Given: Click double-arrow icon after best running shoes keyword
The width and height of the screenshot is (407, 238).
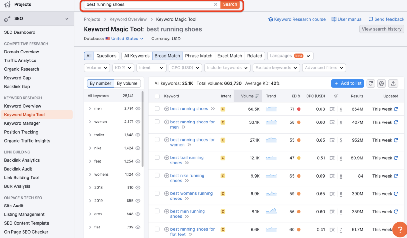Looking at the screenshot, I should point(213,109).
